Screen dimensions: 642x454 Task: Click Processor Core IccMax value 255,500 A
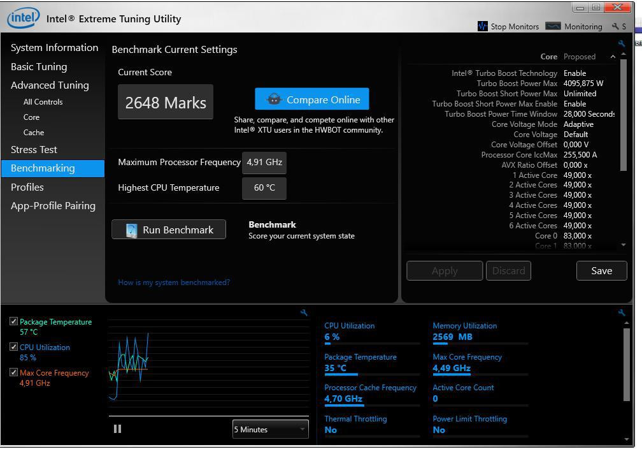(x=580, y=155)
